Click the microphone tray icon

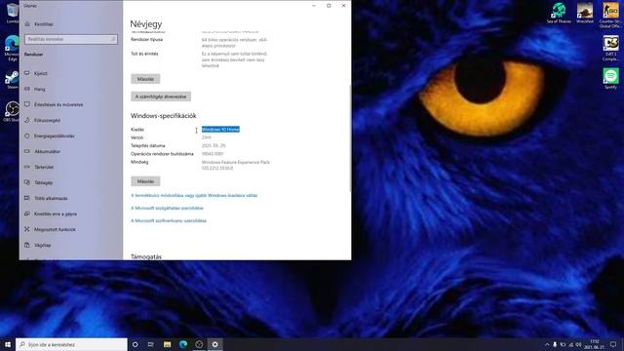point(555,344)
